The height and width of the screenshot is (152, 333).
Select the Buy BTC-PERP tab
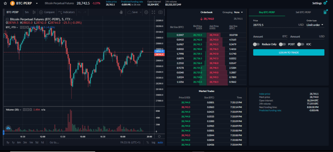click(267, 12)
